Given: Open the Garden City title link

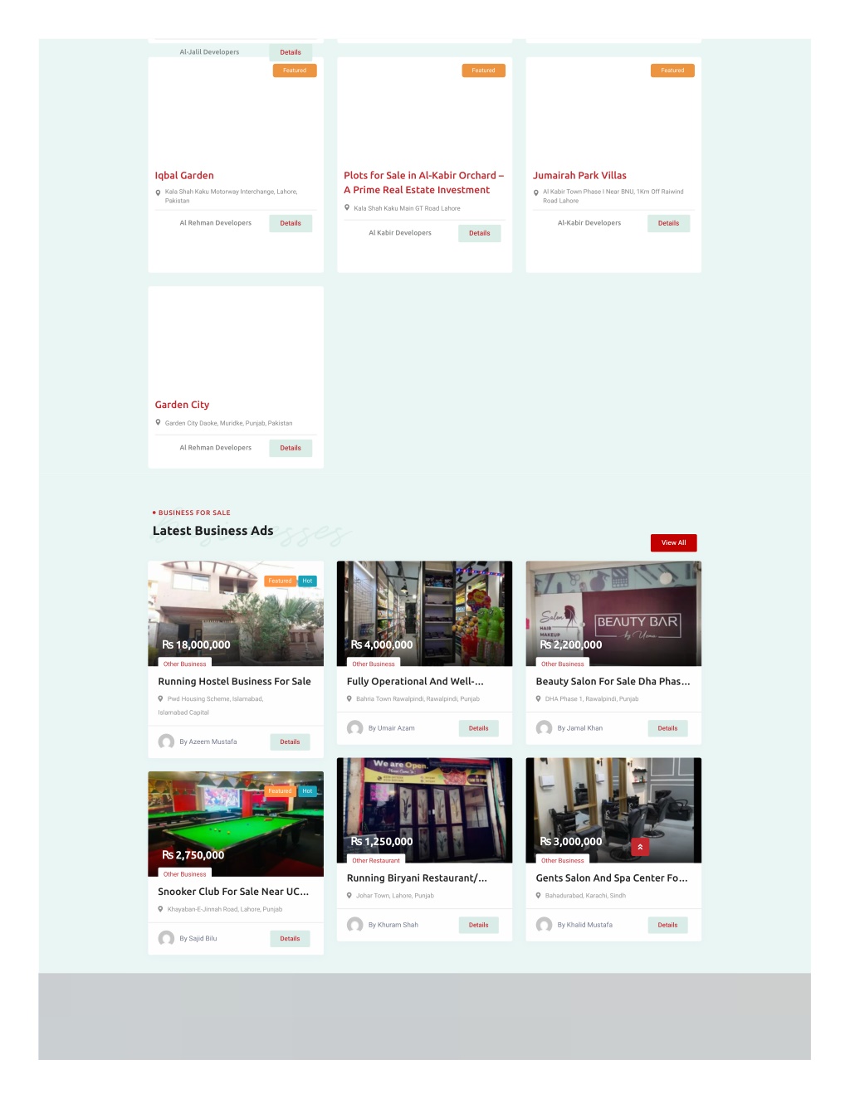Looking at the screenshot, I should (x=182, y=405).
